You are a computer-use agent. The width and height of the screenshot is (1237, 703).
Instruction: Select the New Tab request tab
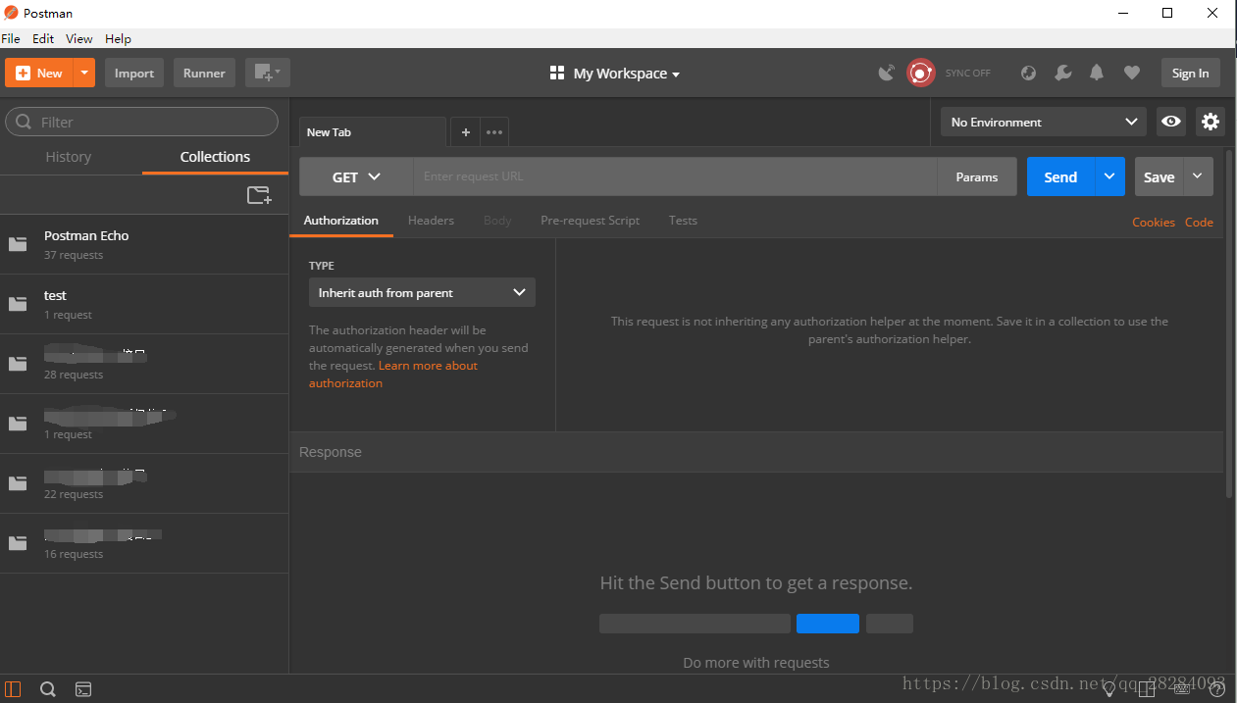pyautogui.click(x=373, y=132)
